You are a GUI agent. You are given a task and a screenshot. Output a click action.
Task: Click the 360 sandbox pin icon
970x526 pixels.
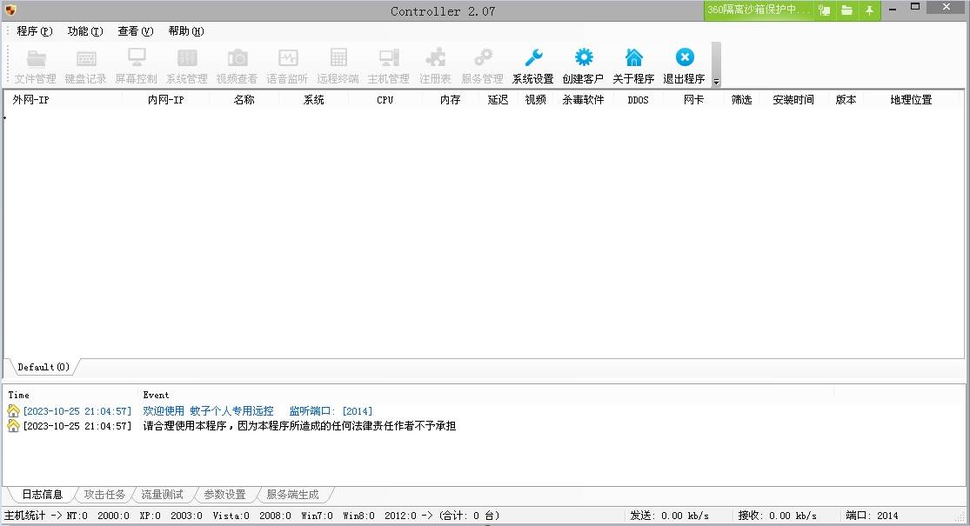[x=869, y=10]
